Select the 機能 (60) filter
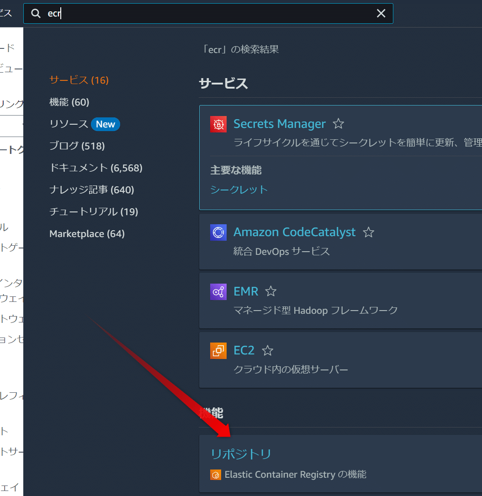 (x=69, y=102)
